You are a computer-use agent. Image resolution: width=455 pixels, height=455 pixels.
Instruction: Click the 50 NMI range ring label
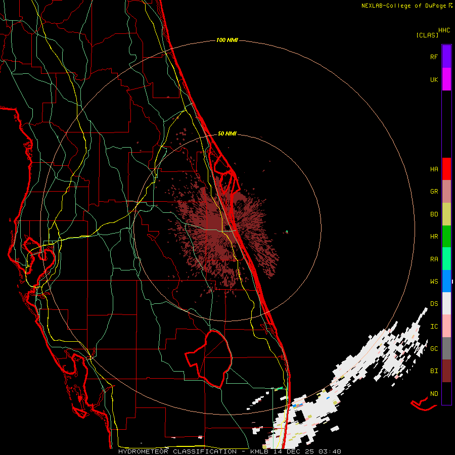227,133
